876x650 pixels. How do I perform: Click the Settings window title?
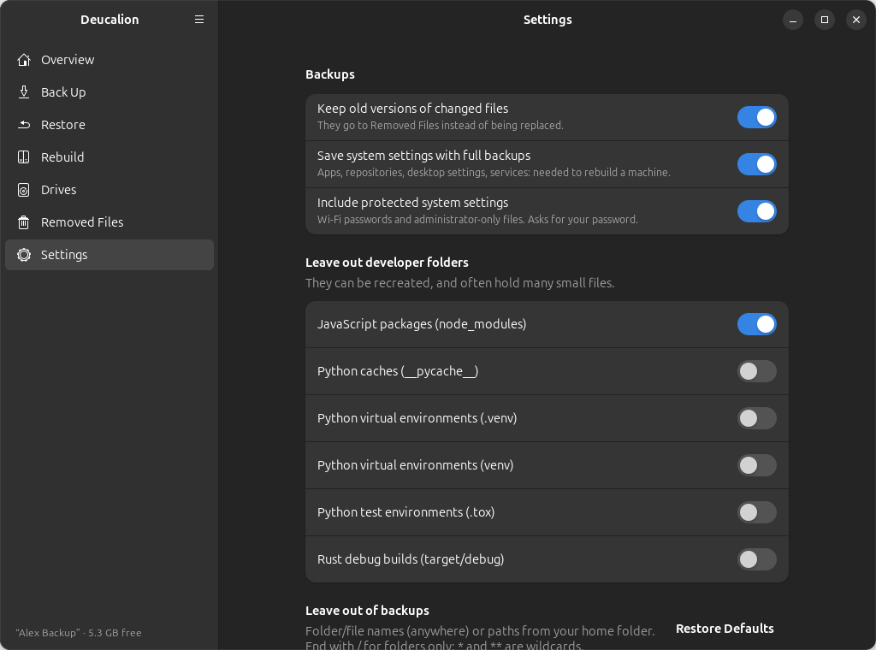coord(547,20)
